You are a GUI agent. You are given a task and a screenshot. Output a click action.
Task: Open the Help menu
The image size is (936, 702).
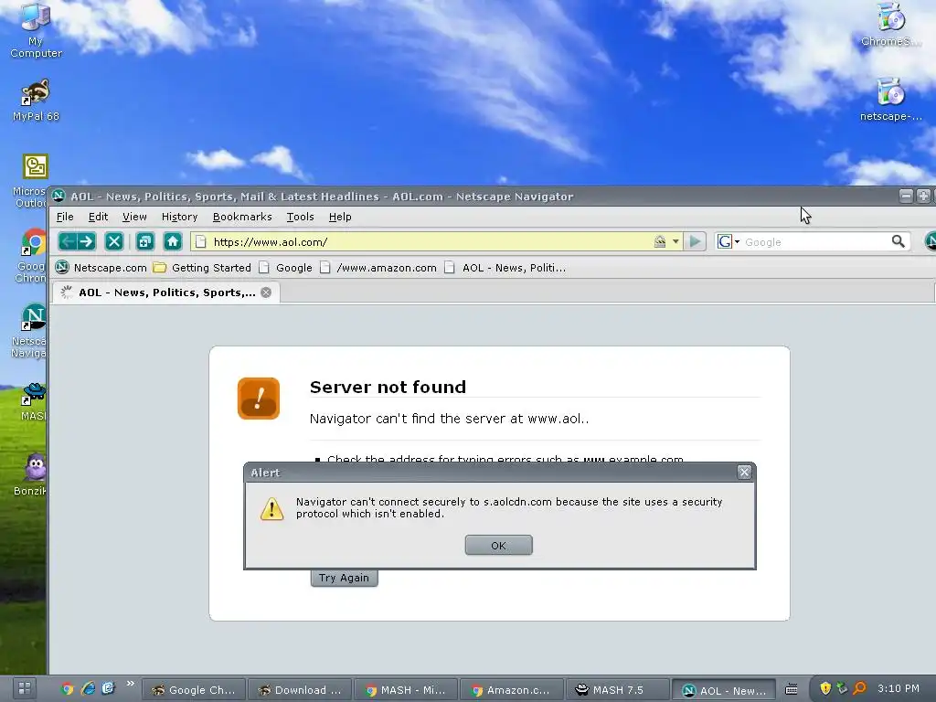pos(340,217)
